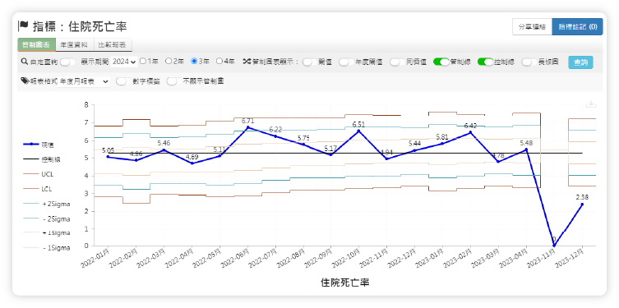Toggle the 自定查詢 switch
This screenshot has height=308, width=619.
[68, 62]
